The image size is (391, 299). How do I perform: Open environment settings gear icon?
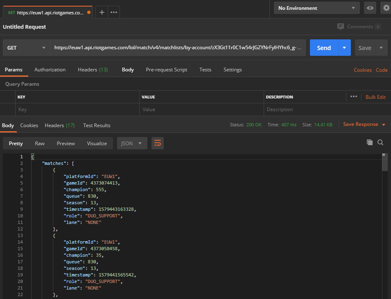coord(386,8)
